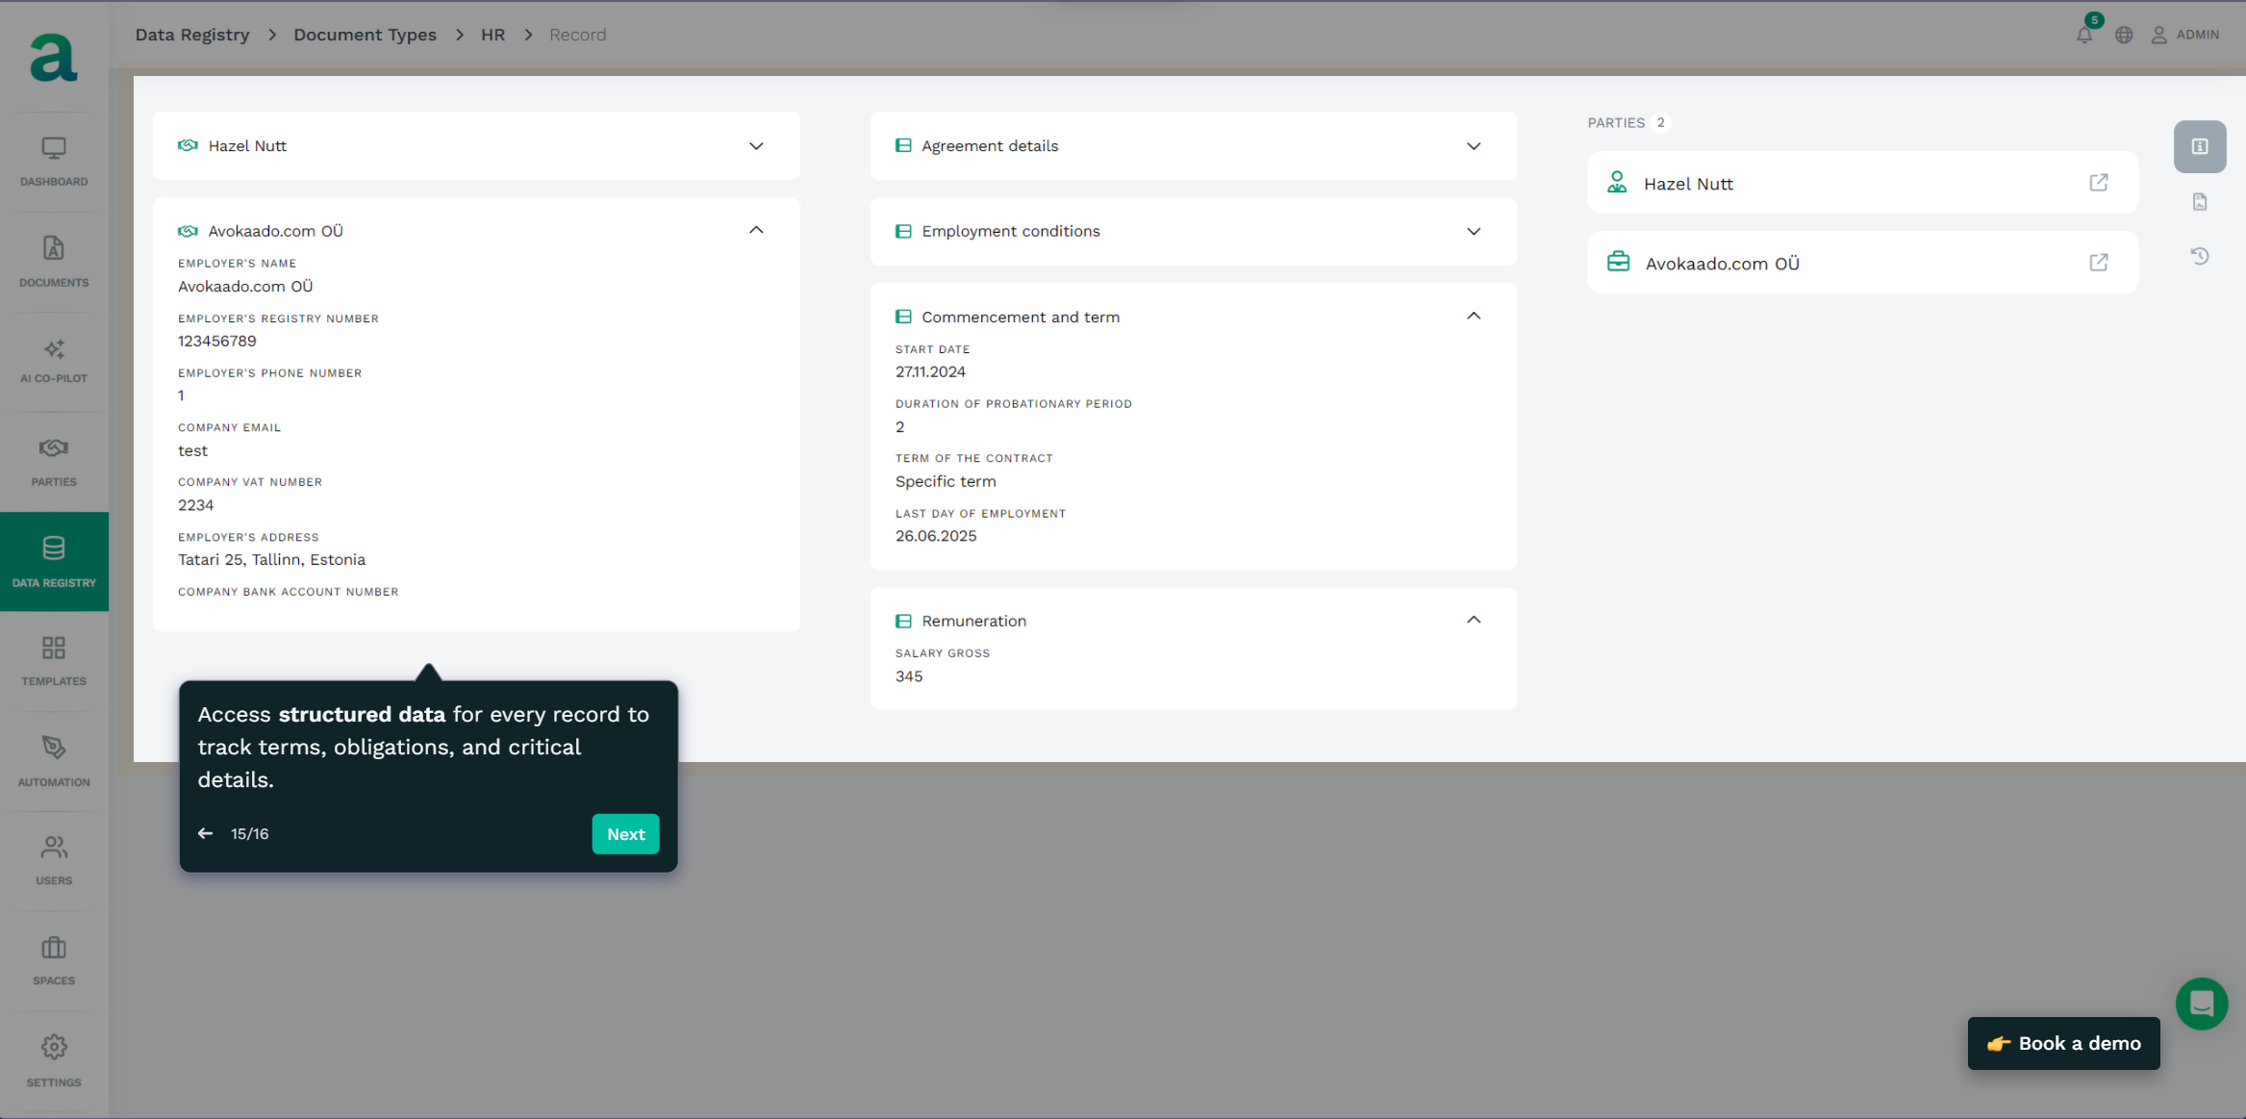The width and height of the screenshot is (2246, 1119).
Task: Expand the Hazel Nutt section
Action: (x=756, y=146)
